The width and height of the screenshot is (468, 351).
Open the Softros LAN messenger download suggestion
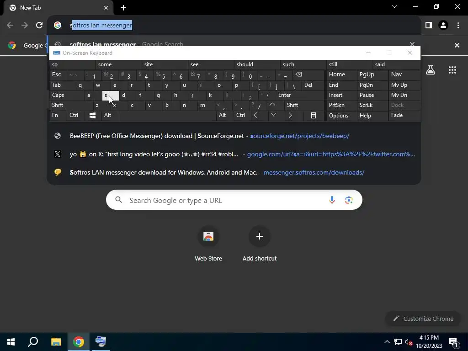click(x=234, y=172)
